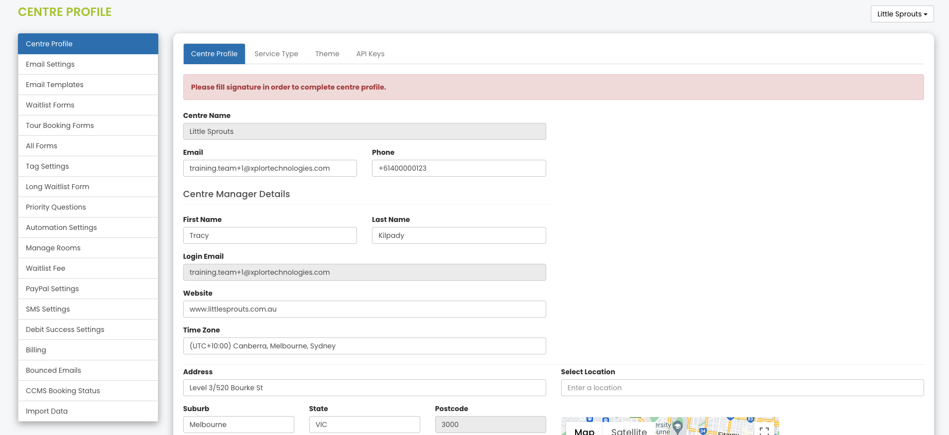The image size is (949, 435).
Task: Go to Tag Settings
Action: coord(88,166)
